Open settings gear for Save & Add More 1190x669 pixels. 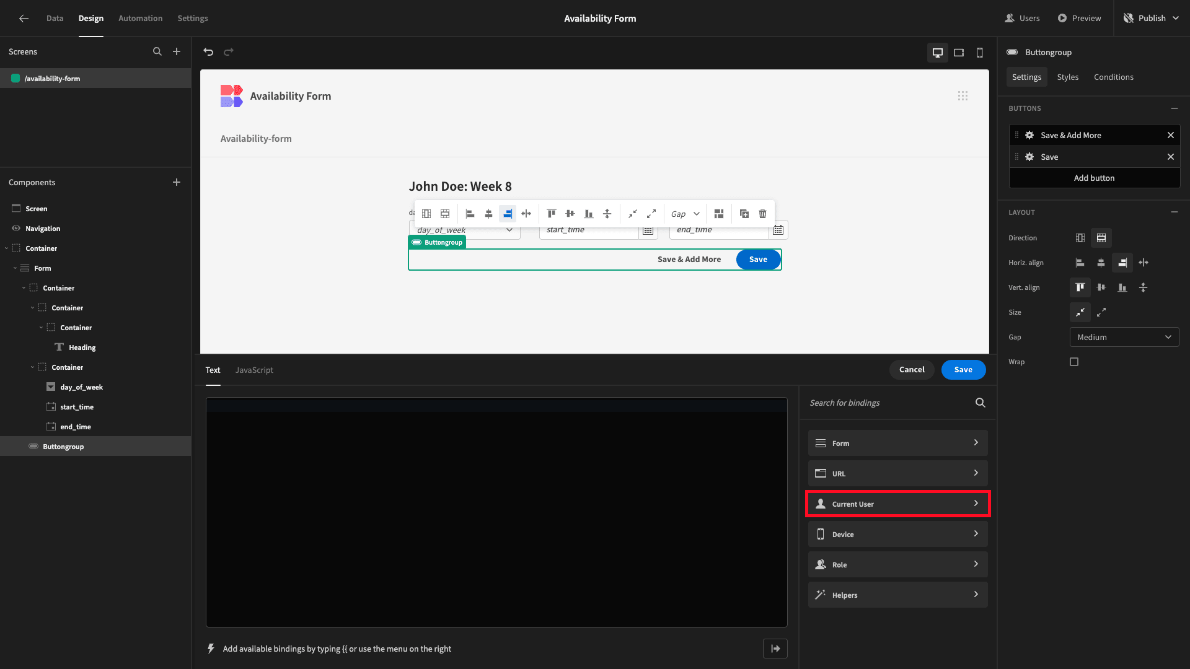[1029, 135]
